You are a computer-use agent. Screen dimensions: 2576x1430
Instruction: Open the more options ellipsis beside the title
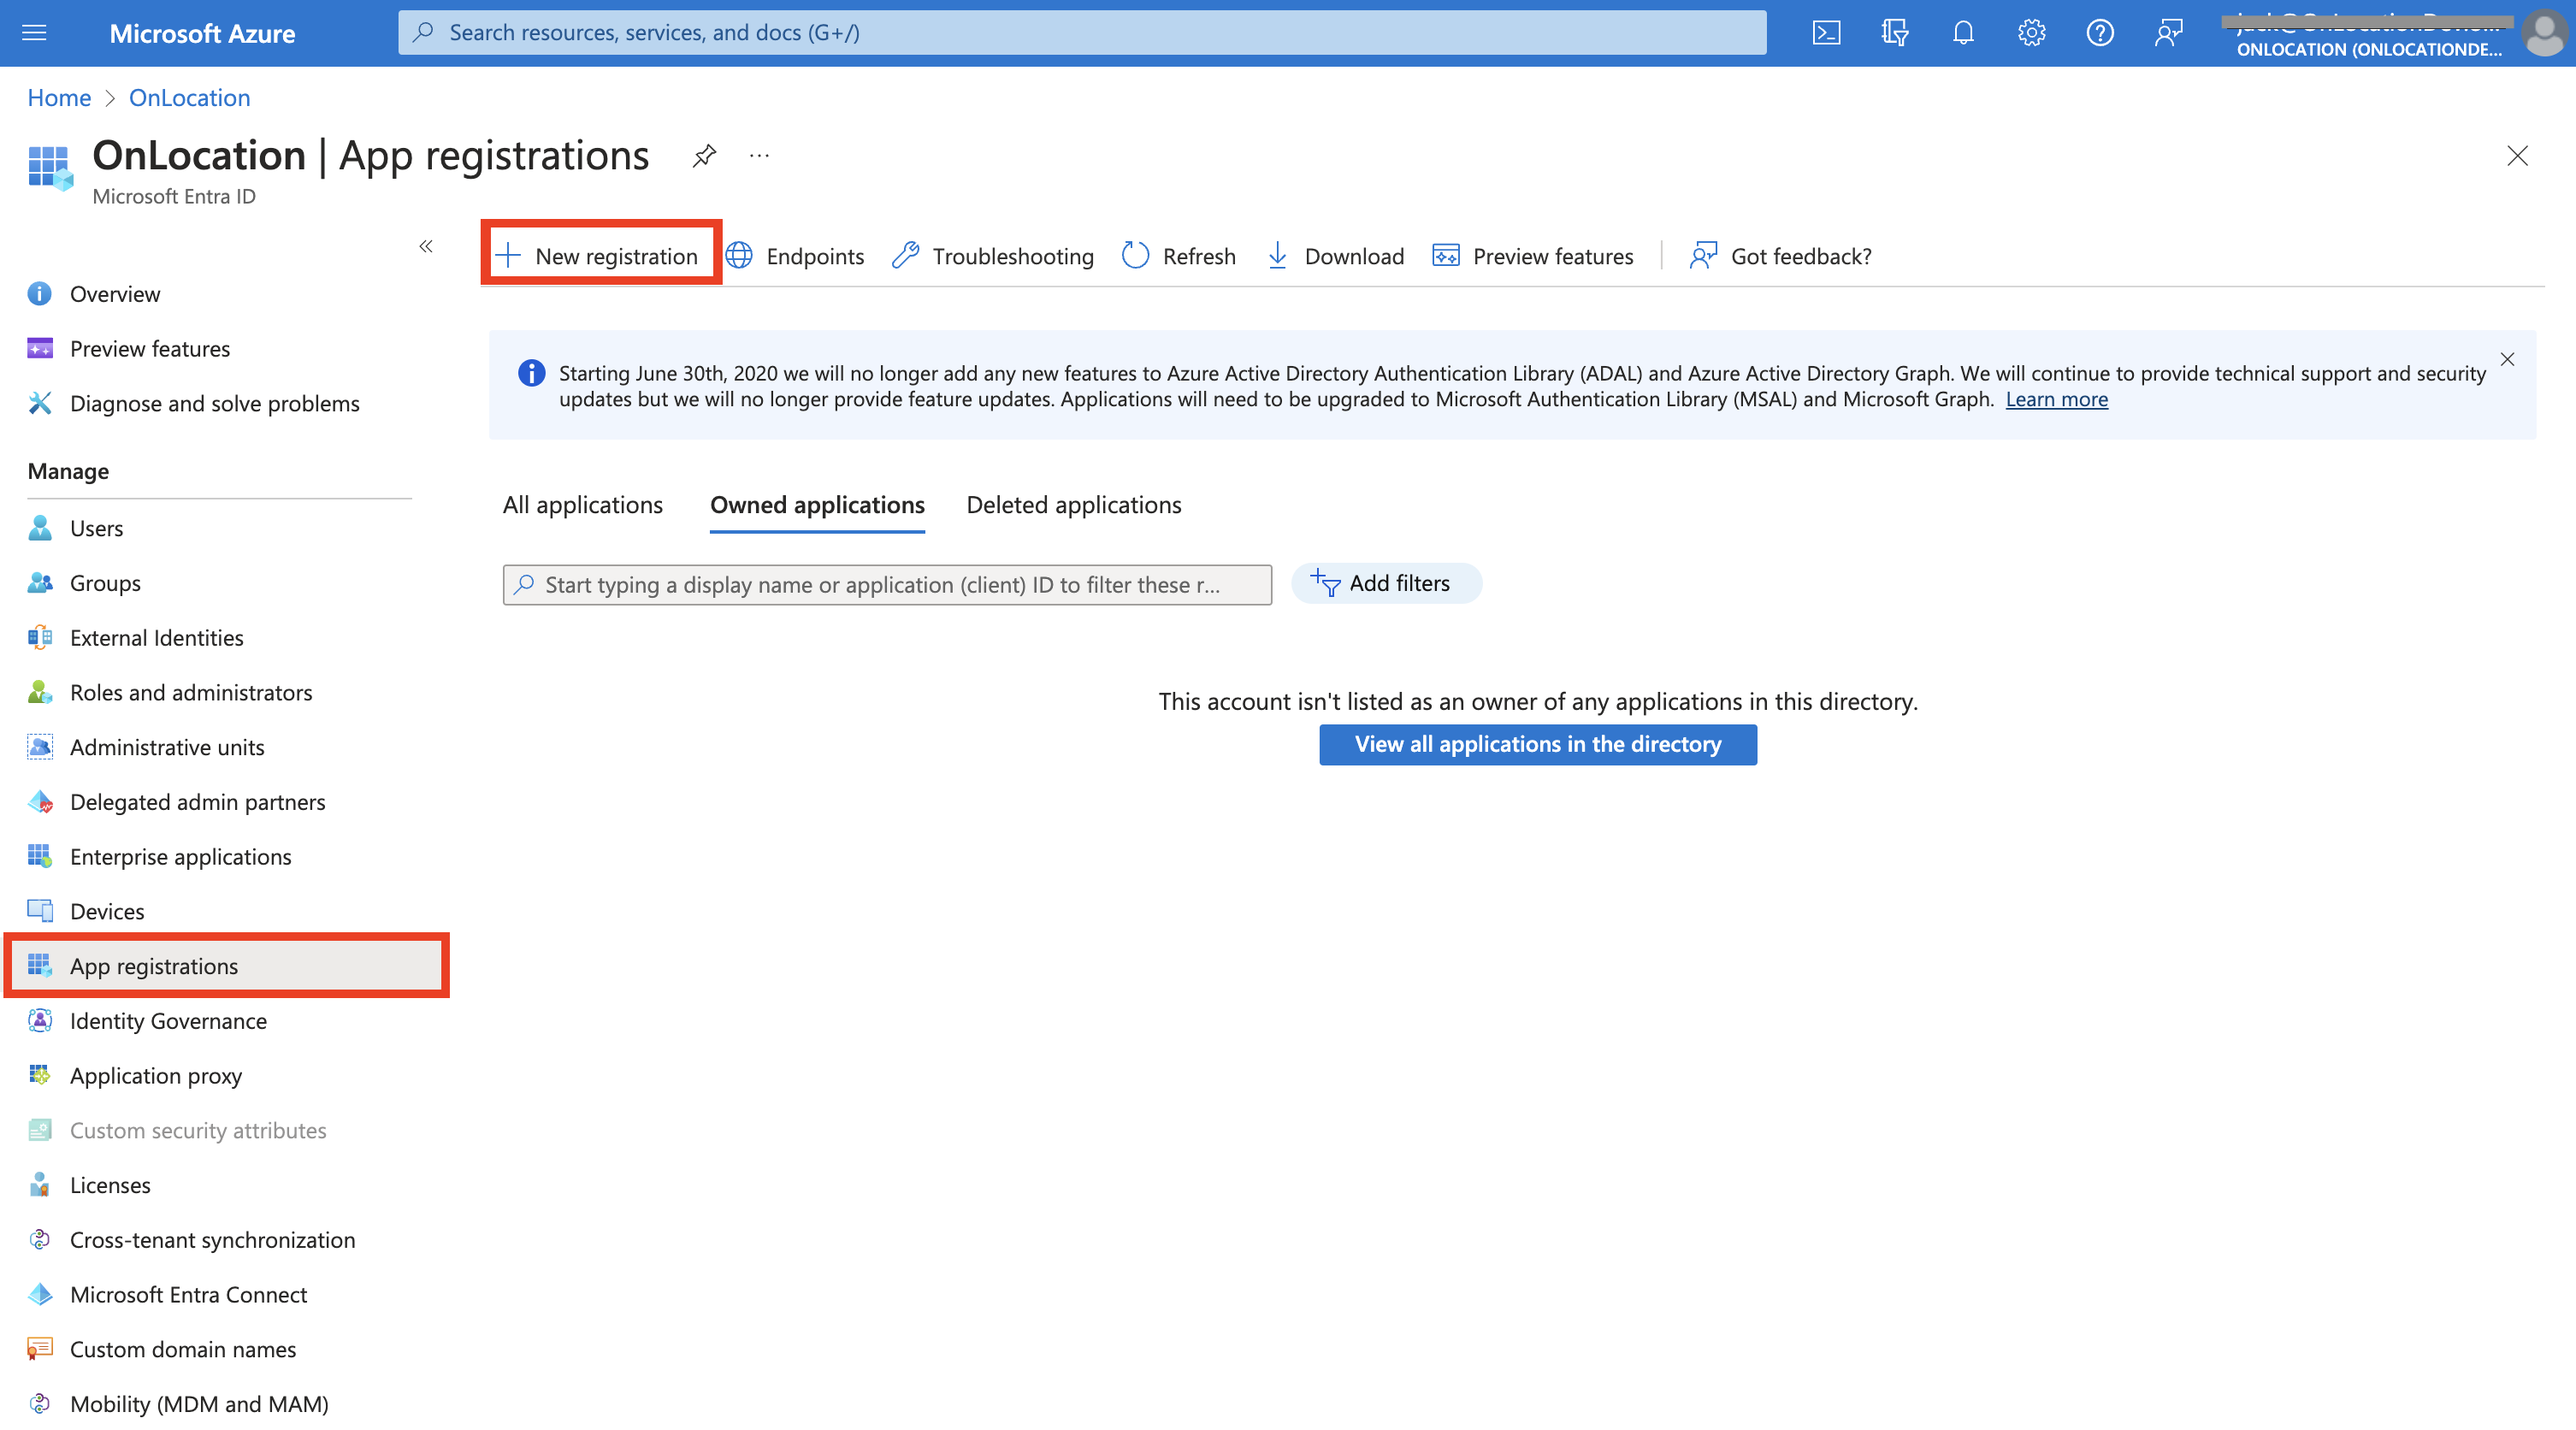coord(759,156)
